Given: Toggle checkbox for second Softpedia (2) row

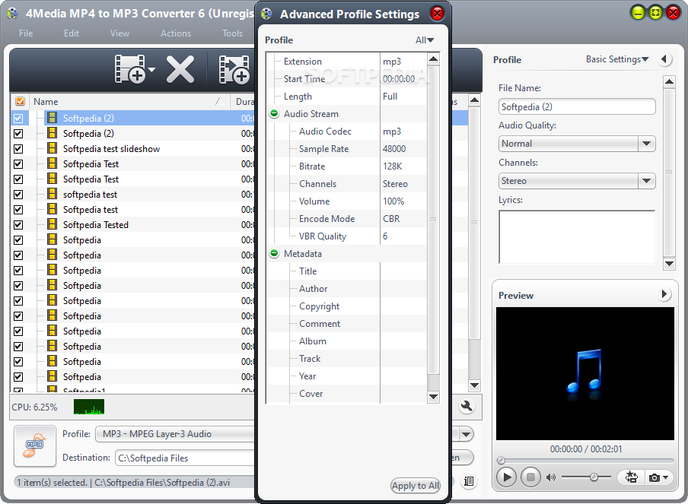Looking at the screenshot, I should (x=18, y=134).
